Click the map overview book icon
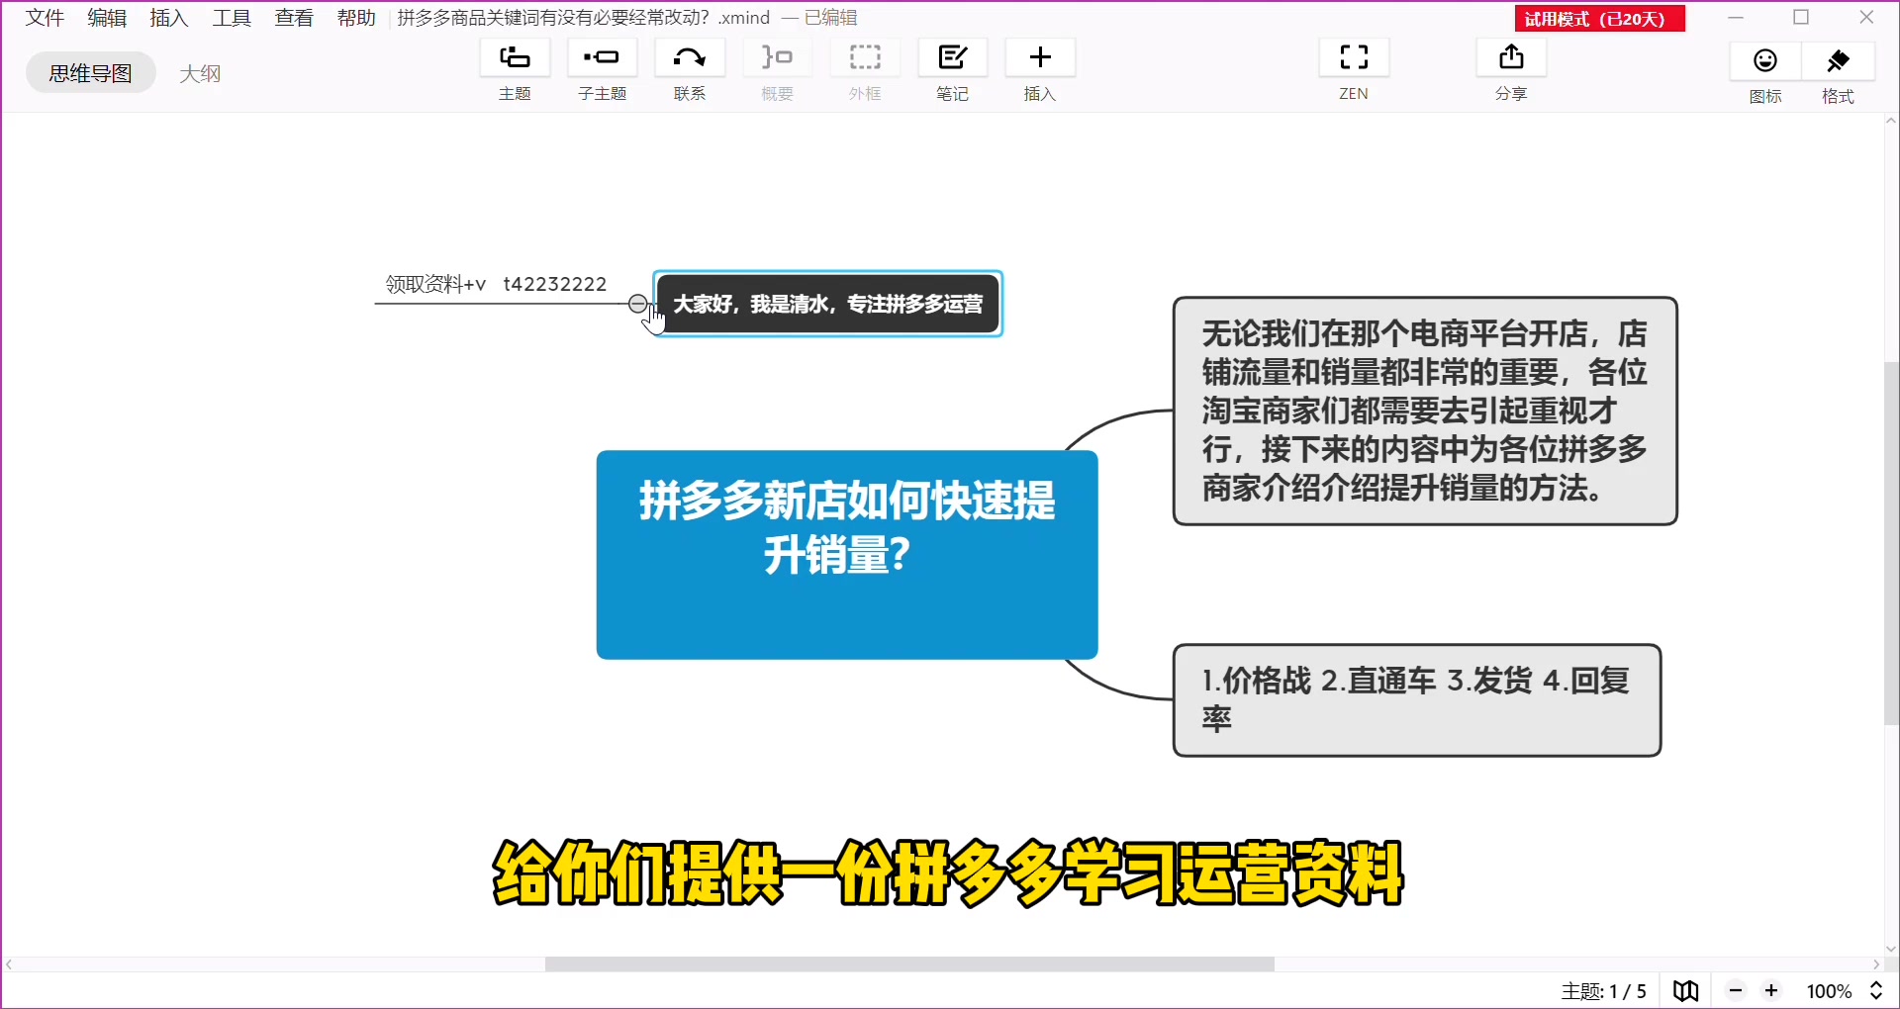Viewport: 1900px width, 1009px height. point(1686,990)
